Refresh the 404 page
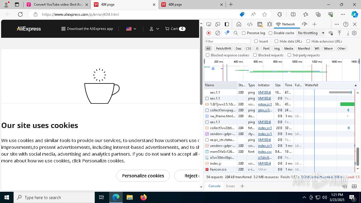 [20, 14]
